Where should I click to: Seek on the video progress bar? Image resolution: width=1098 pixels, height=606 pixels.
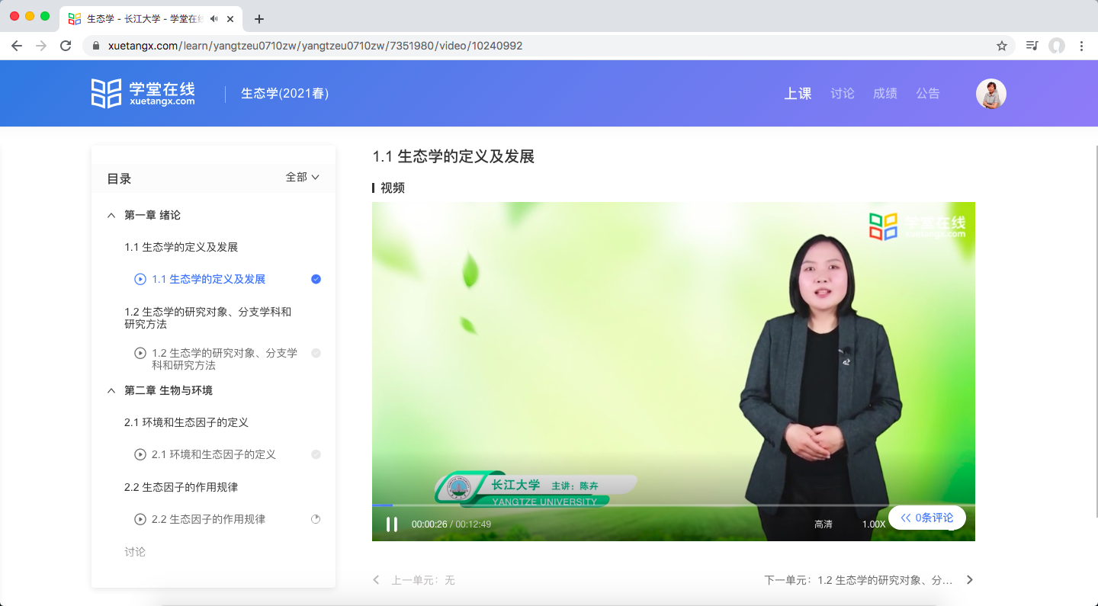pyautogui.click(x=673, y=505)
